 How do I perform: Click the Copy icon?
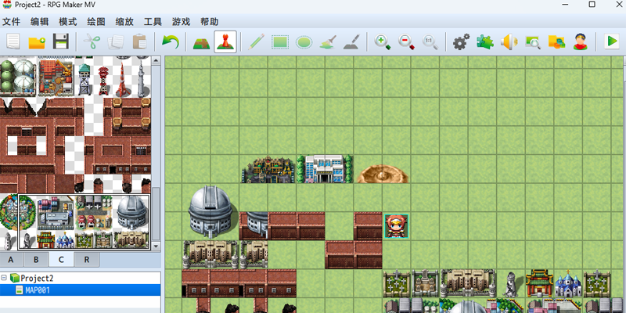tap(116, 41)
